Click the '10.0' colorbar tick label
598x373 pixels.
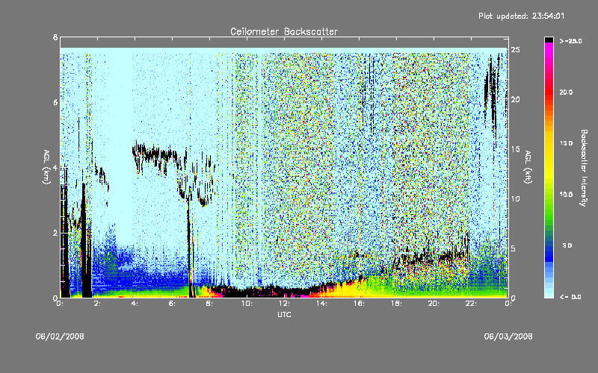click(x=566, y=195)
